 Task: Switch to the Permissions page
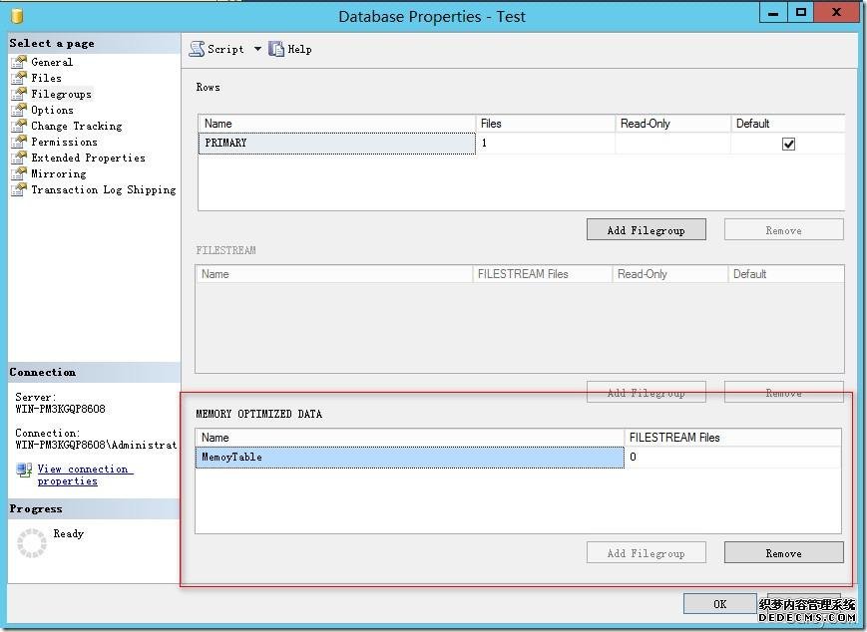point(64,142)
